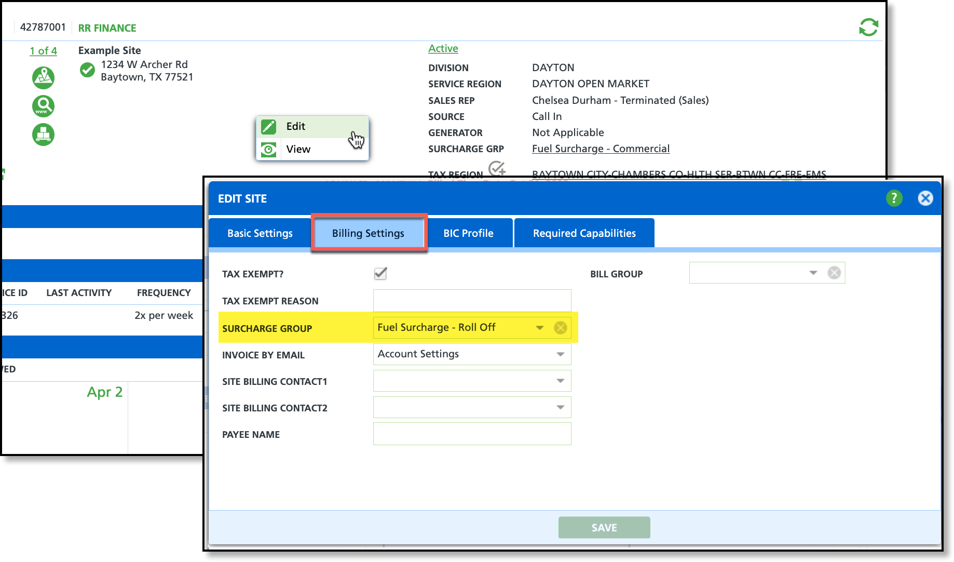Viewport: 954px width, 562px height.
Task: Close the Edit Site dialog
Action: (x=925, y=198)
